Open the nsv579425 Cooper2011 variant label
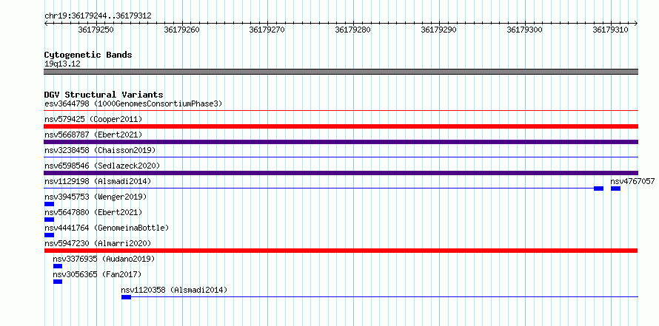 tap(93, 120)
